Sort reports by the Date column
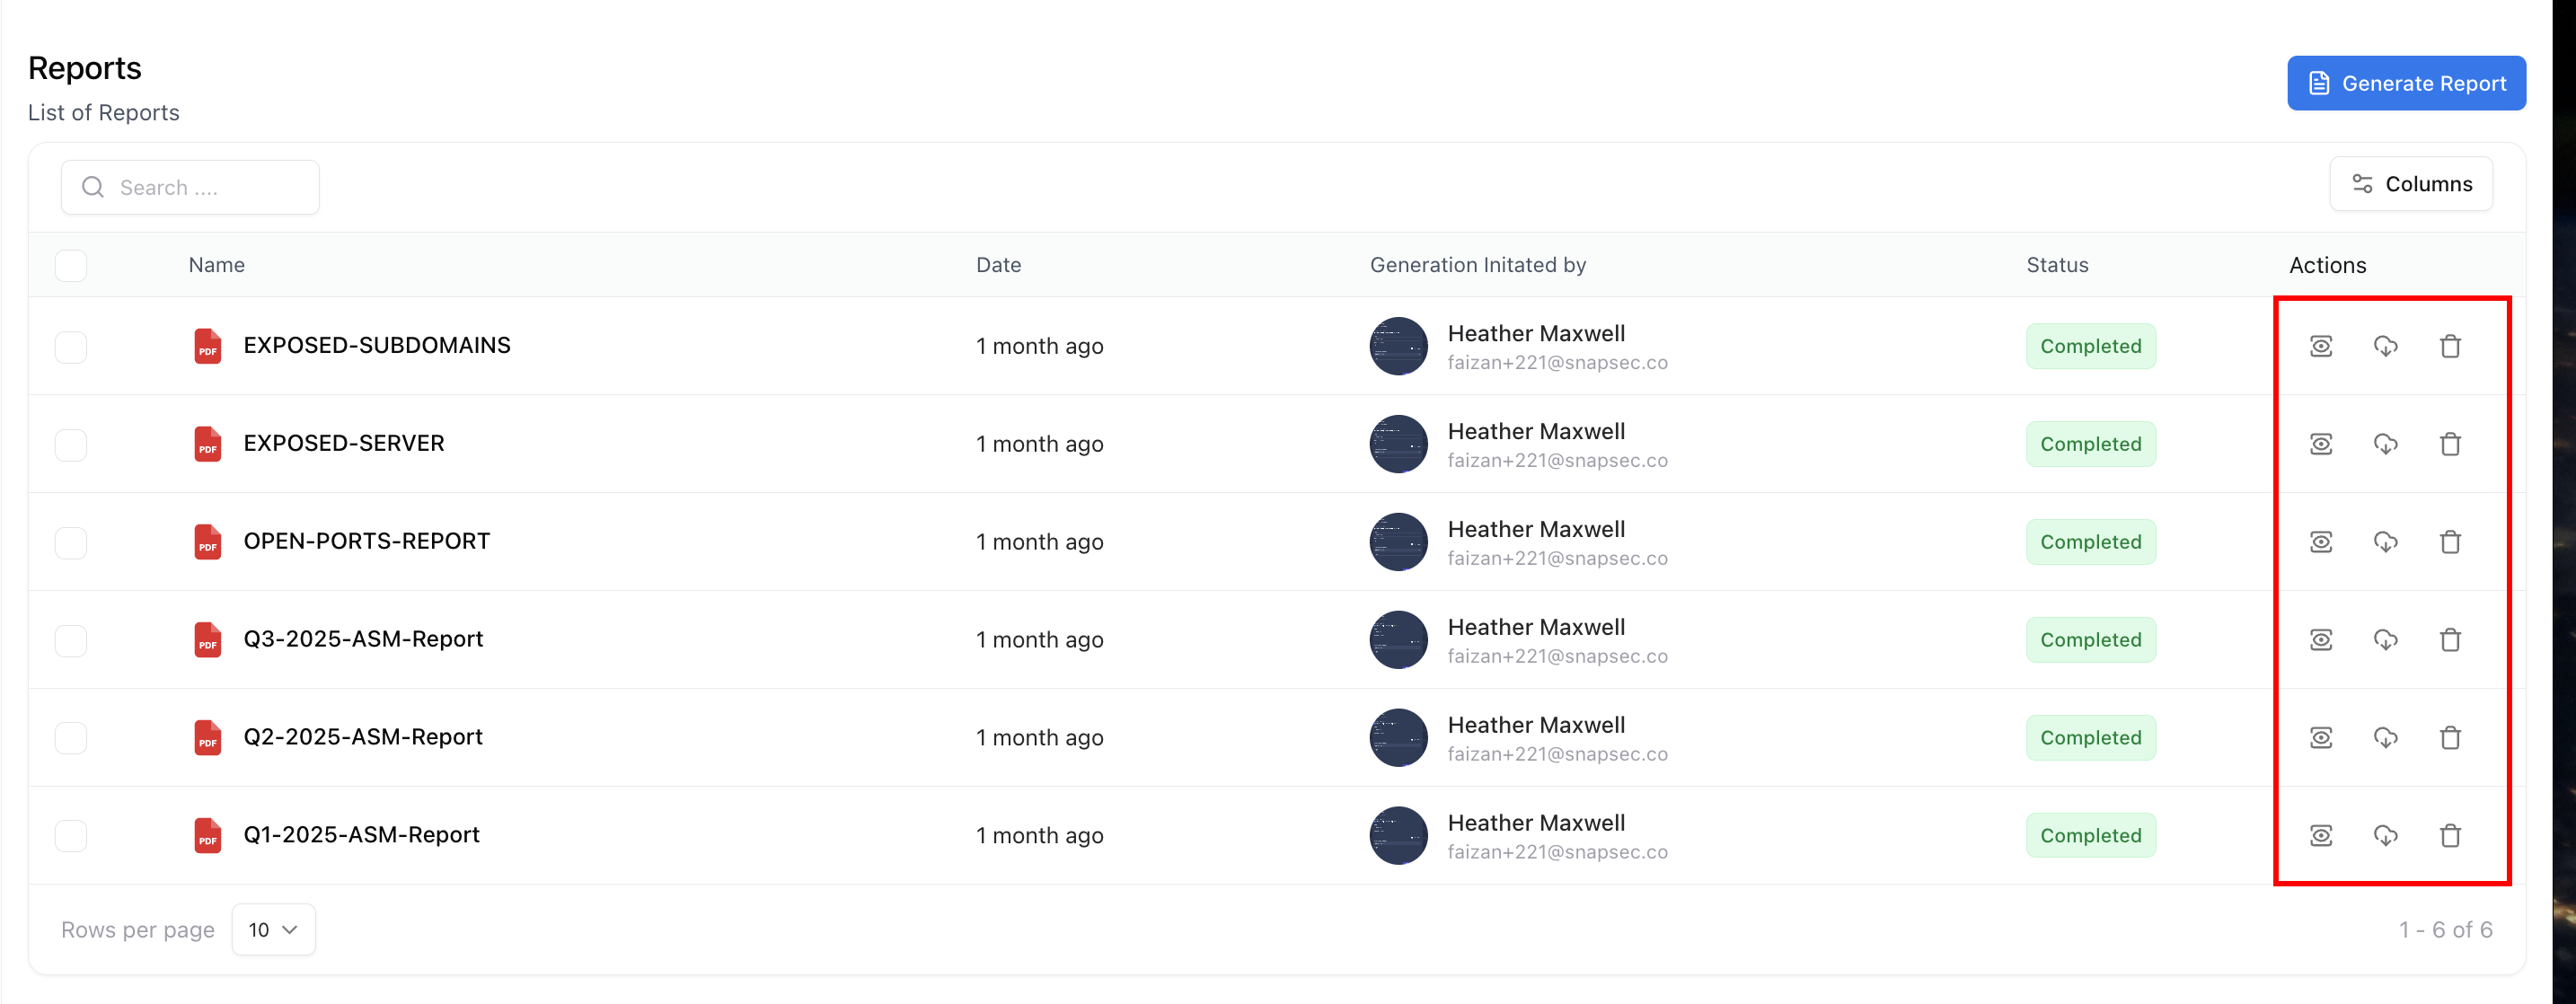Screen dimensions: 2576x1004 (x=998, y=265)
